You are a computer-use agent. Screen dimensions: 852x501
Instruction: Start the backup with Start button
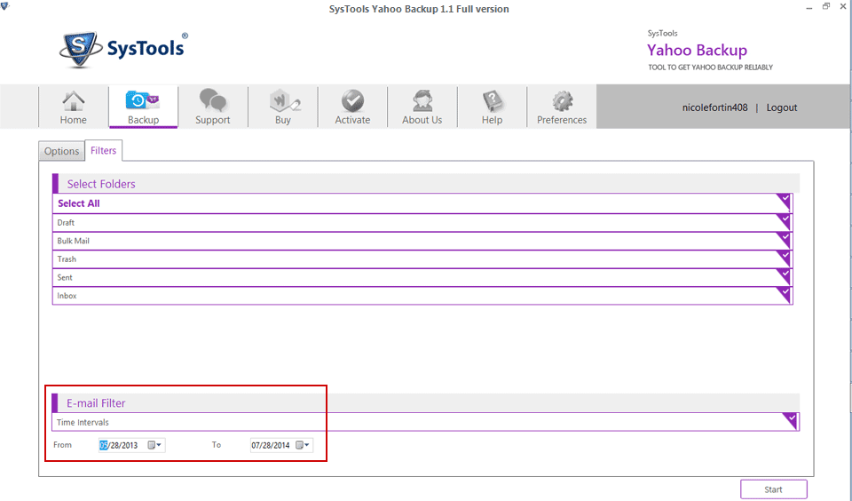[773, 489]
